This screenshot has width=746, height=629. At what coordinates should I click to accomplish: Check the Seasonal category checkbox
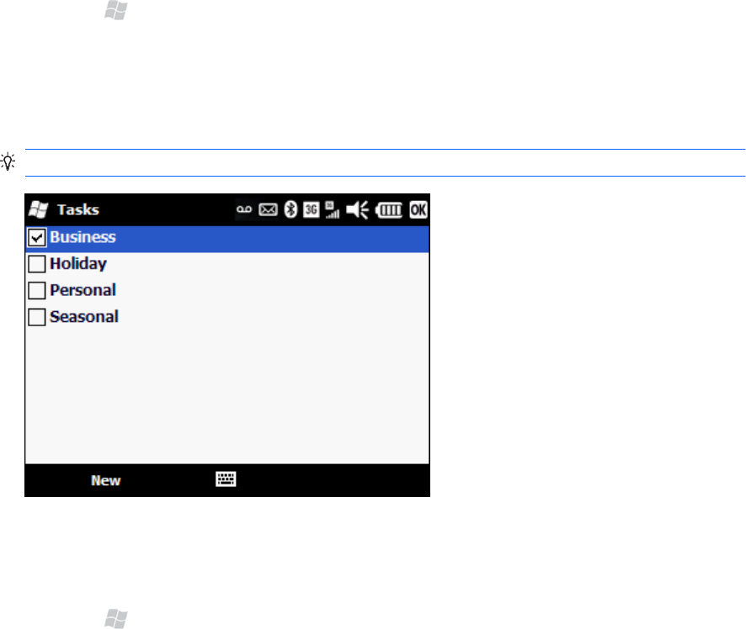point(37,317)
